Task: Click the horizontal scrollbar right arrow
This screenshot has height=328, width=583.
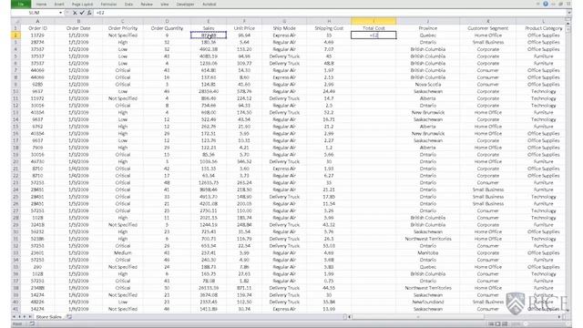Action: (x=559, y=317)
